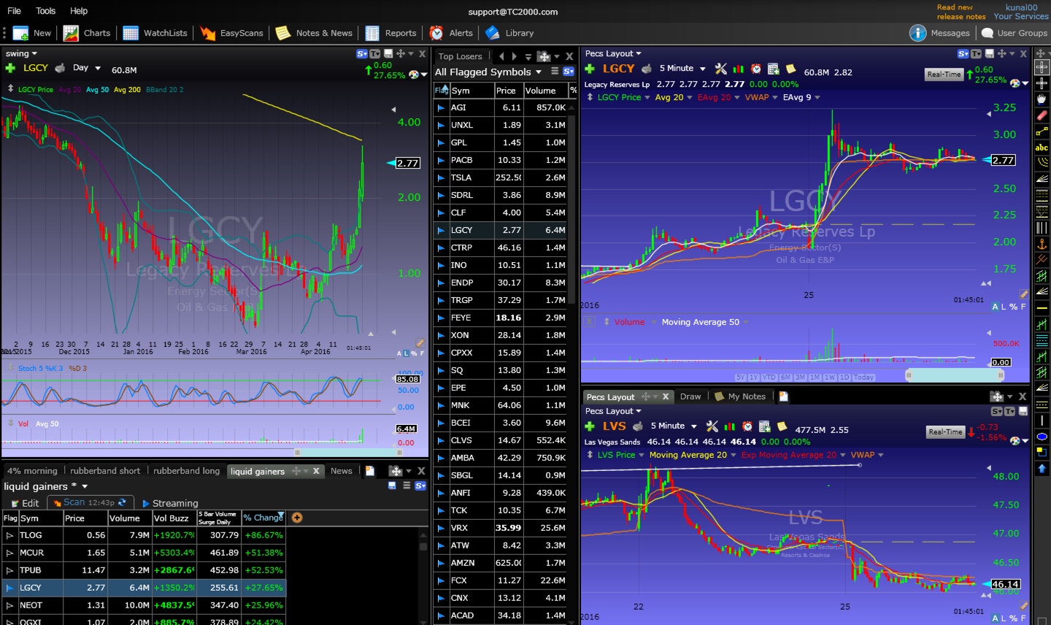Click yellow note icon on LGCY 5 Minute chart
Screen dimensions: 1051x625
[x=790, y=69]
